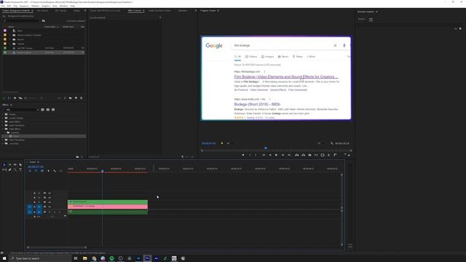
Task: Switch to the Audio Clip Mixer tab
Action: coord(159,11)
